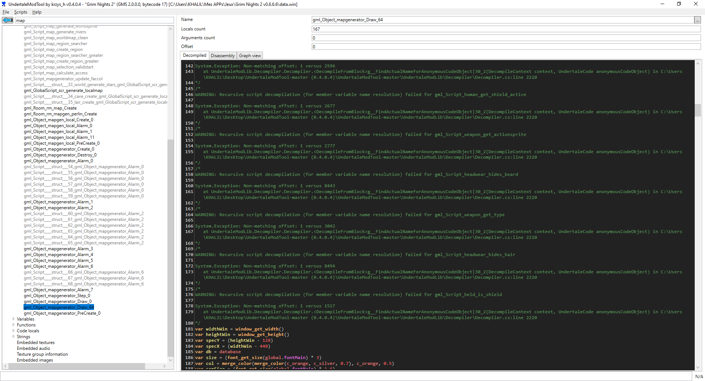Expand the Strings tree node
Screen dimensions: 705x381
click(14, 337)
